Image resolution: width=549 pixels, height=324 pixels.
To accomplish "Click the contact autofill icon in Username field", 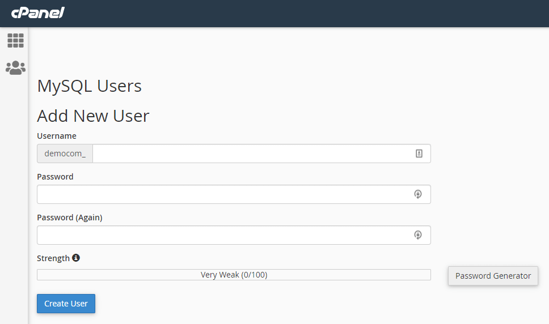I will (419, 154).
